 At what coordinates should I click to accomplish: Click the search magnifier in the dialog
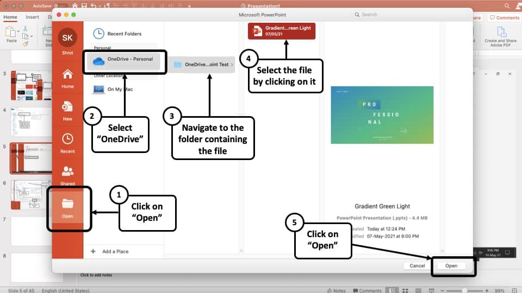coord(357,15)
